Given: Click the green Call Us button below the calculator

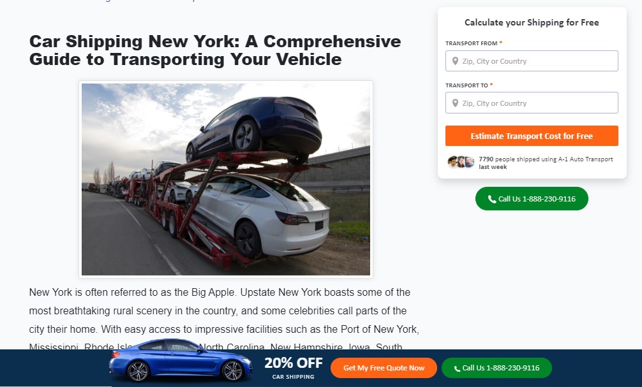Looking at the screenshot, I should tap(532, 199).
